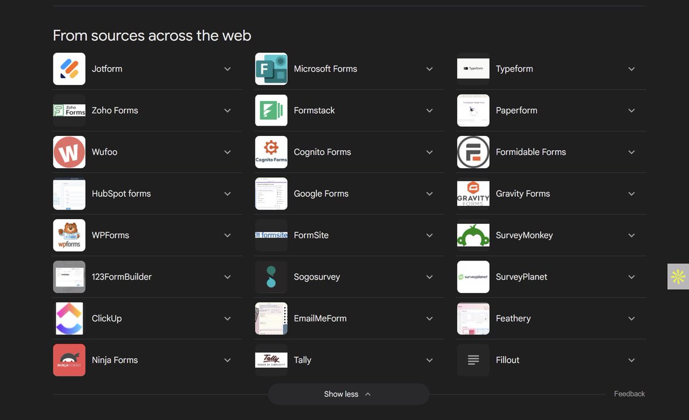
Task: Expand the Feathery dropdown arrow
Action: click(632, 318)
